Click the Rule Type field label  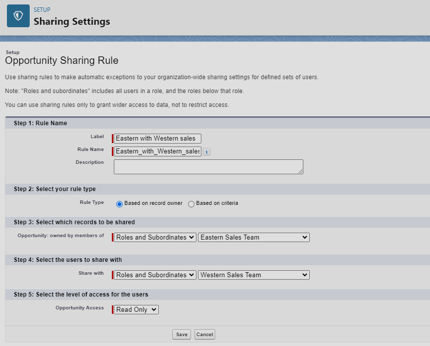click(92, 202)
